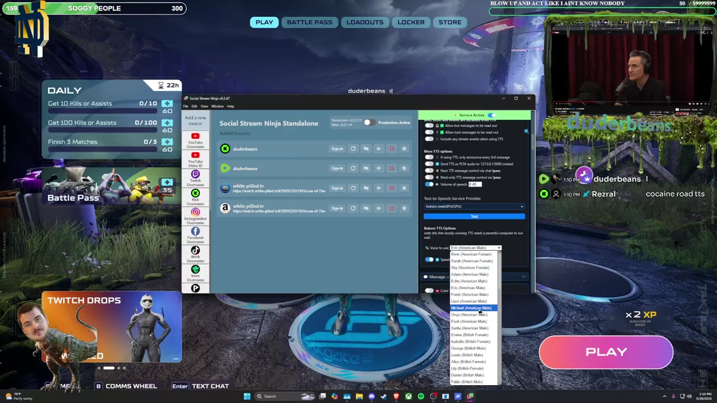Pick Fable (British Male) voice
The image size is (717, 403).
[x=474, y=382]
